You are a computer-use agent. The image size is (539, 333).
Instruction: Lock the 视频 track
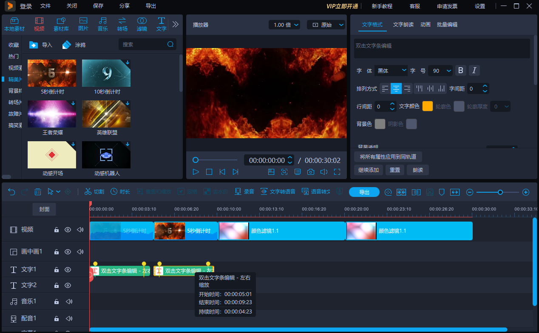pyautogui.click(x=56, y=229)
